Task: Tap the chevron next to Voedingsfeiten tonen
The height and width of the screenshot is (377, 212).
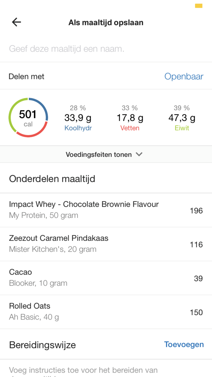Action: [x=139, y=154]
